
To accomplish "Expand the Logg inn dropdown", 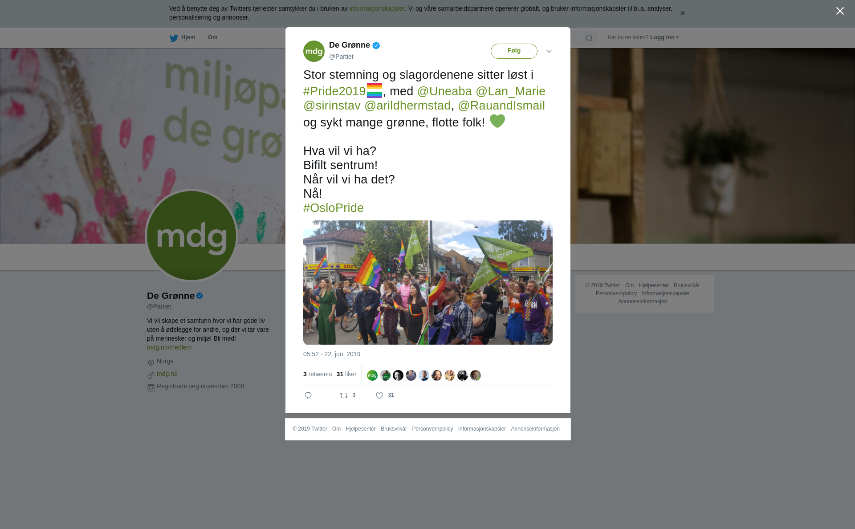I will [664, 37].
